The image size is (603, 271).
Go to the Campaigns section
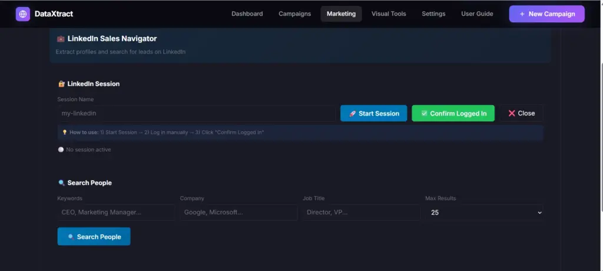(x=294, y=14)
